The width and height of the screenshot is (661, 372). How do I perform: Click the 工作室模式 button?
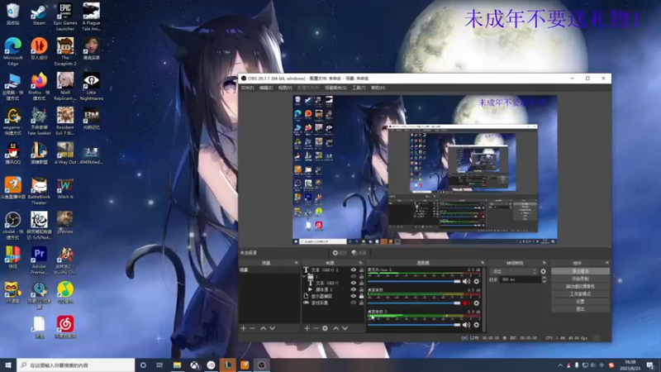(581, 294)
